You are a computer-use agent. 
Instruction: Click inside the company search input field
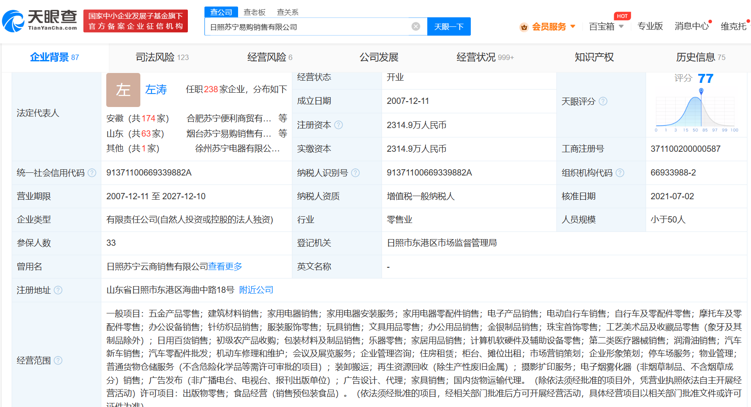(314, 26)
